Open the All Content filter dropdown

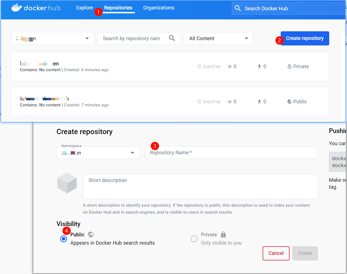218,38
